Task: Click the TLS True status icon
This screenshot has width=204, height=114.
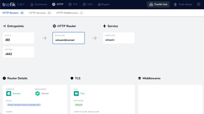Action: (76, 93)
